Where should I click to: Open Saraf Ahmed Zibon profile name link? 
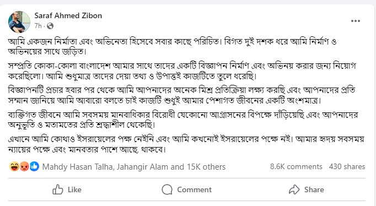[68, 15]
